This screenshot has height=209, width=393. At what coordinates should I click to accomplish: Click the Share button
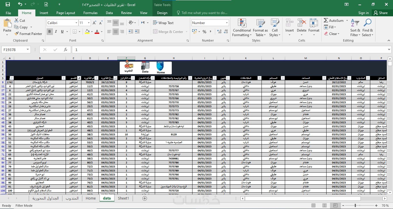point(381,13)
